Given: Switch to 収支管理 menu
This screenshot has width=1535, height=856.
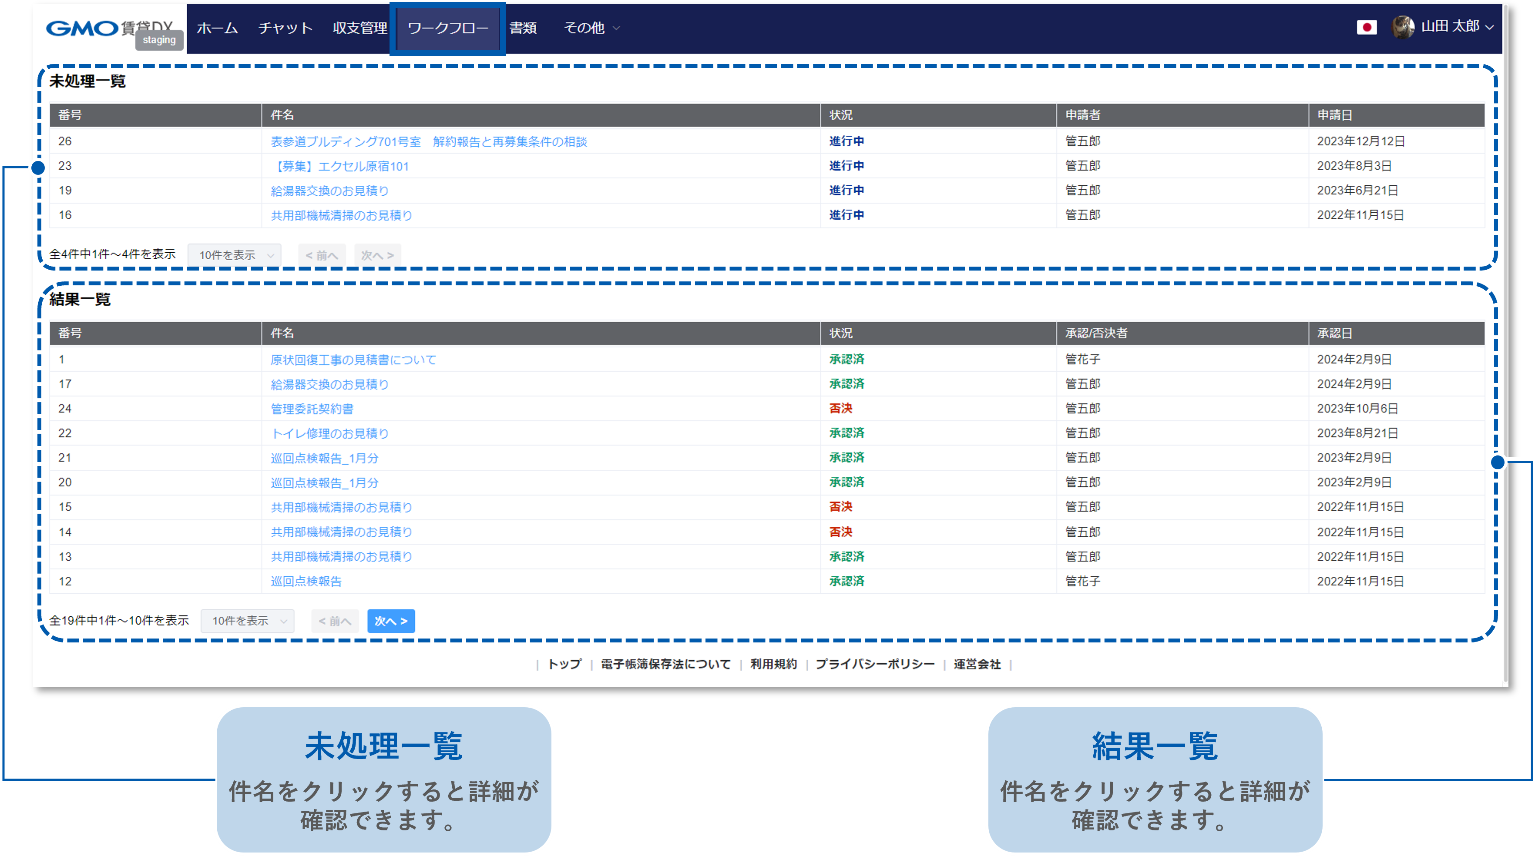Looking at the screenshot, I should (x=360, y=28).
